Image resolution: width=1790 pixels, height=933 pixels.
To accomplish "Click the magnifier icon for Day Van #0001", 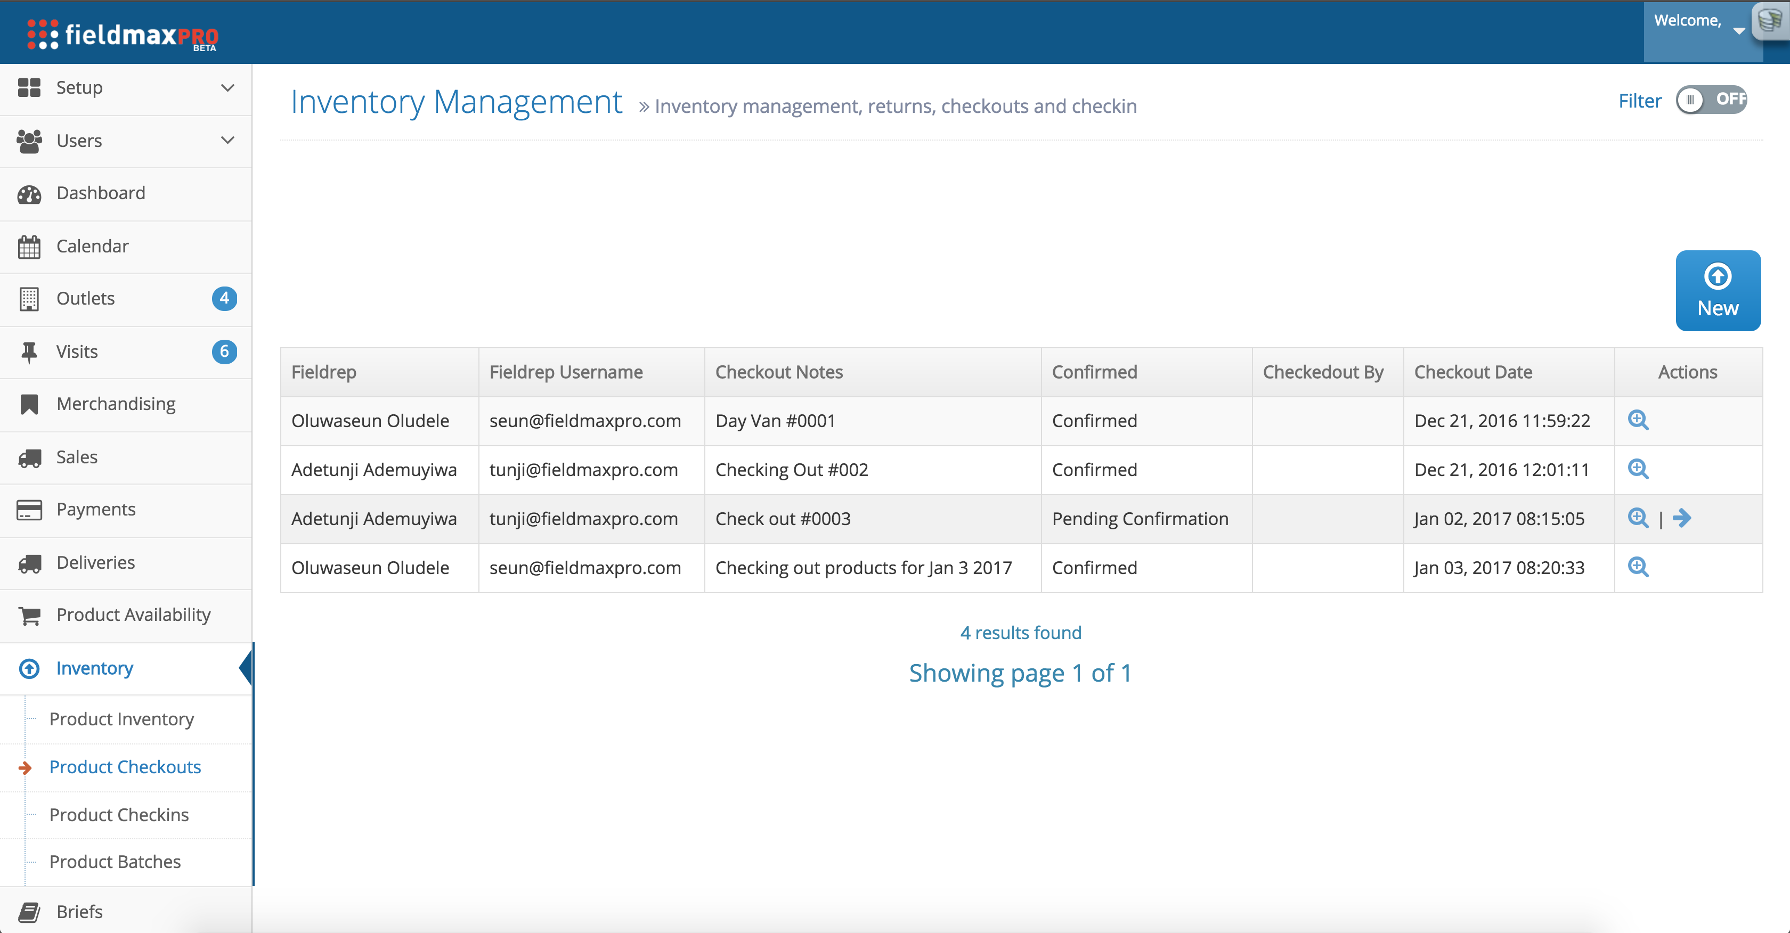I will coord(1638,420).
